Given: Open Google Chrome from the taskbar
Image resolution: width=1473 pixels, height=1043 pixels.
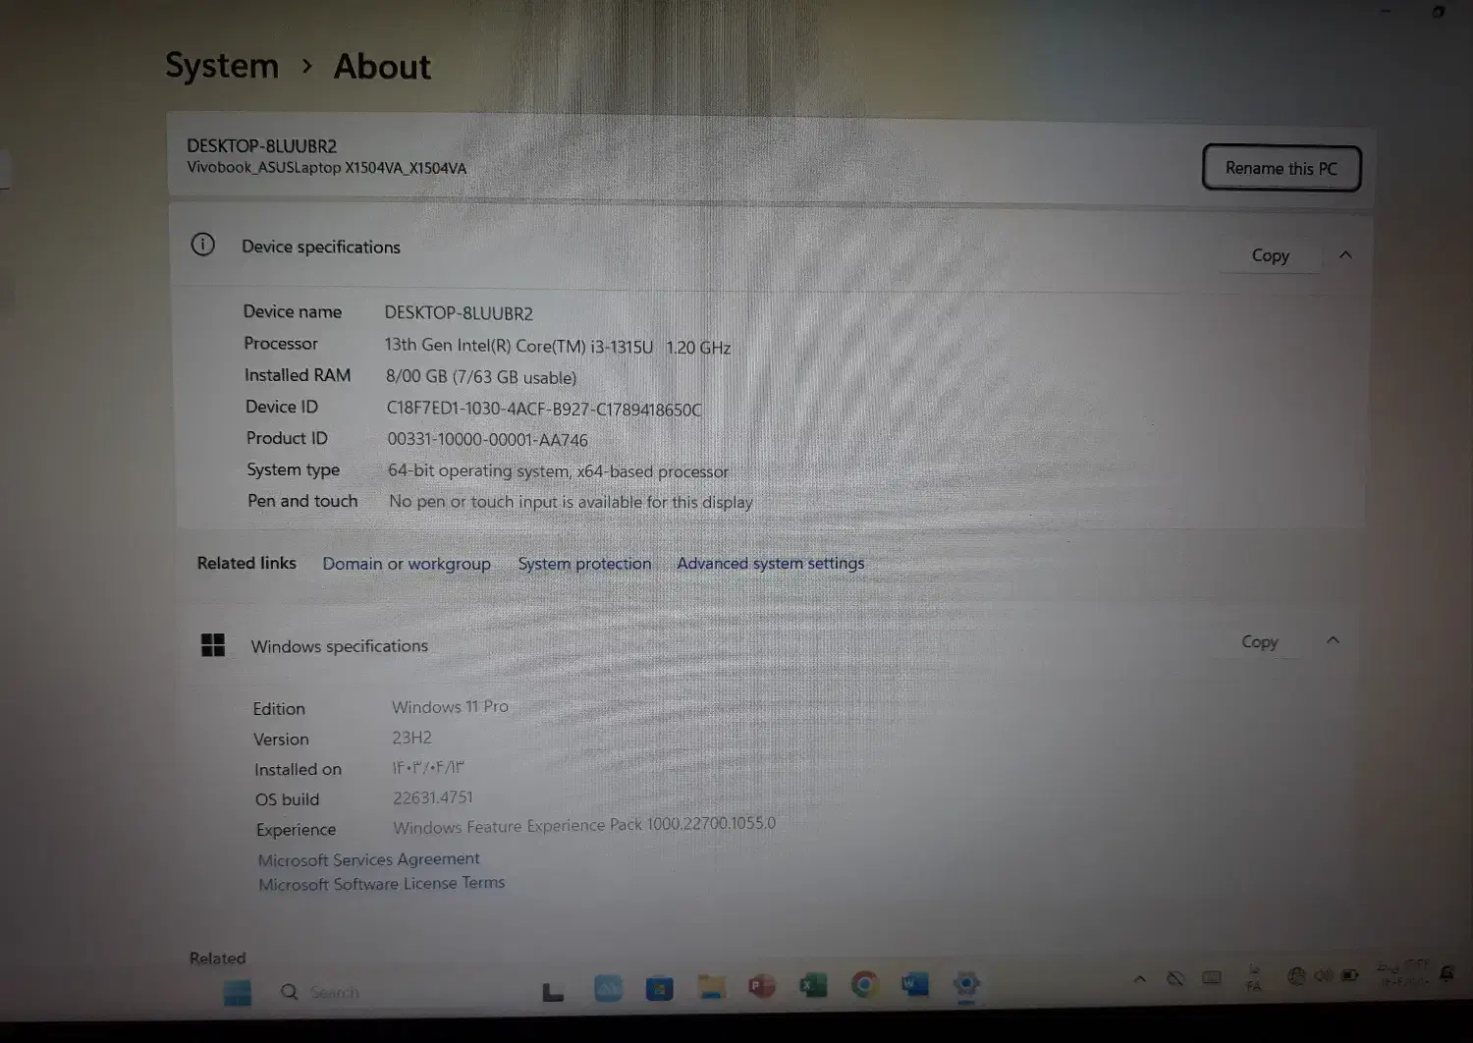Looking at the screenshot, I should pos(864,983).
